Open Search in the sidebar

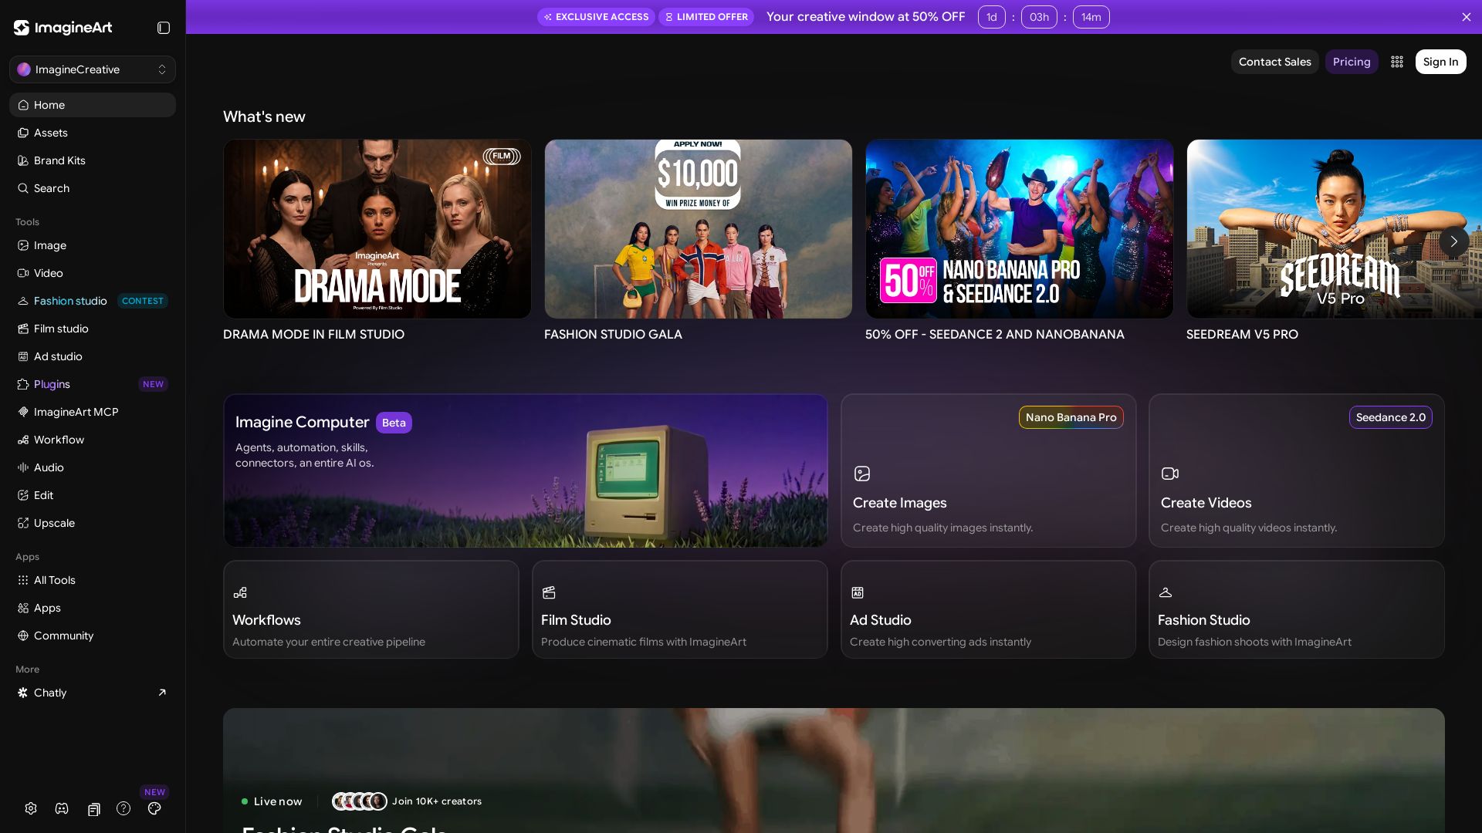pyautogui.click(x=93, y=188)
